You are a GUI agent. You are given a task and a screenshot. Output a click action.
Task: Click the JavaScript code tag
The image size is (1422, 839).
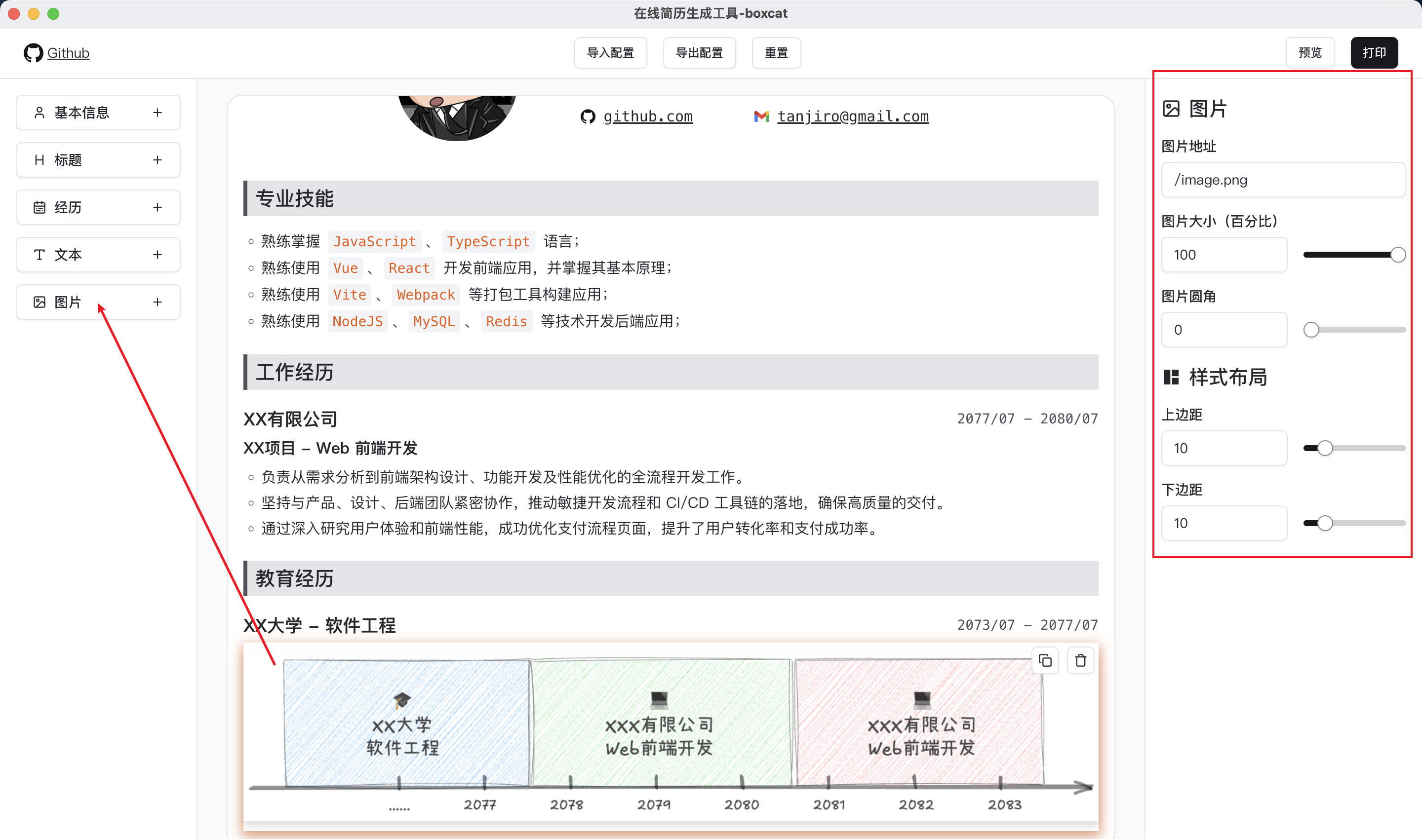pos(374,241)
